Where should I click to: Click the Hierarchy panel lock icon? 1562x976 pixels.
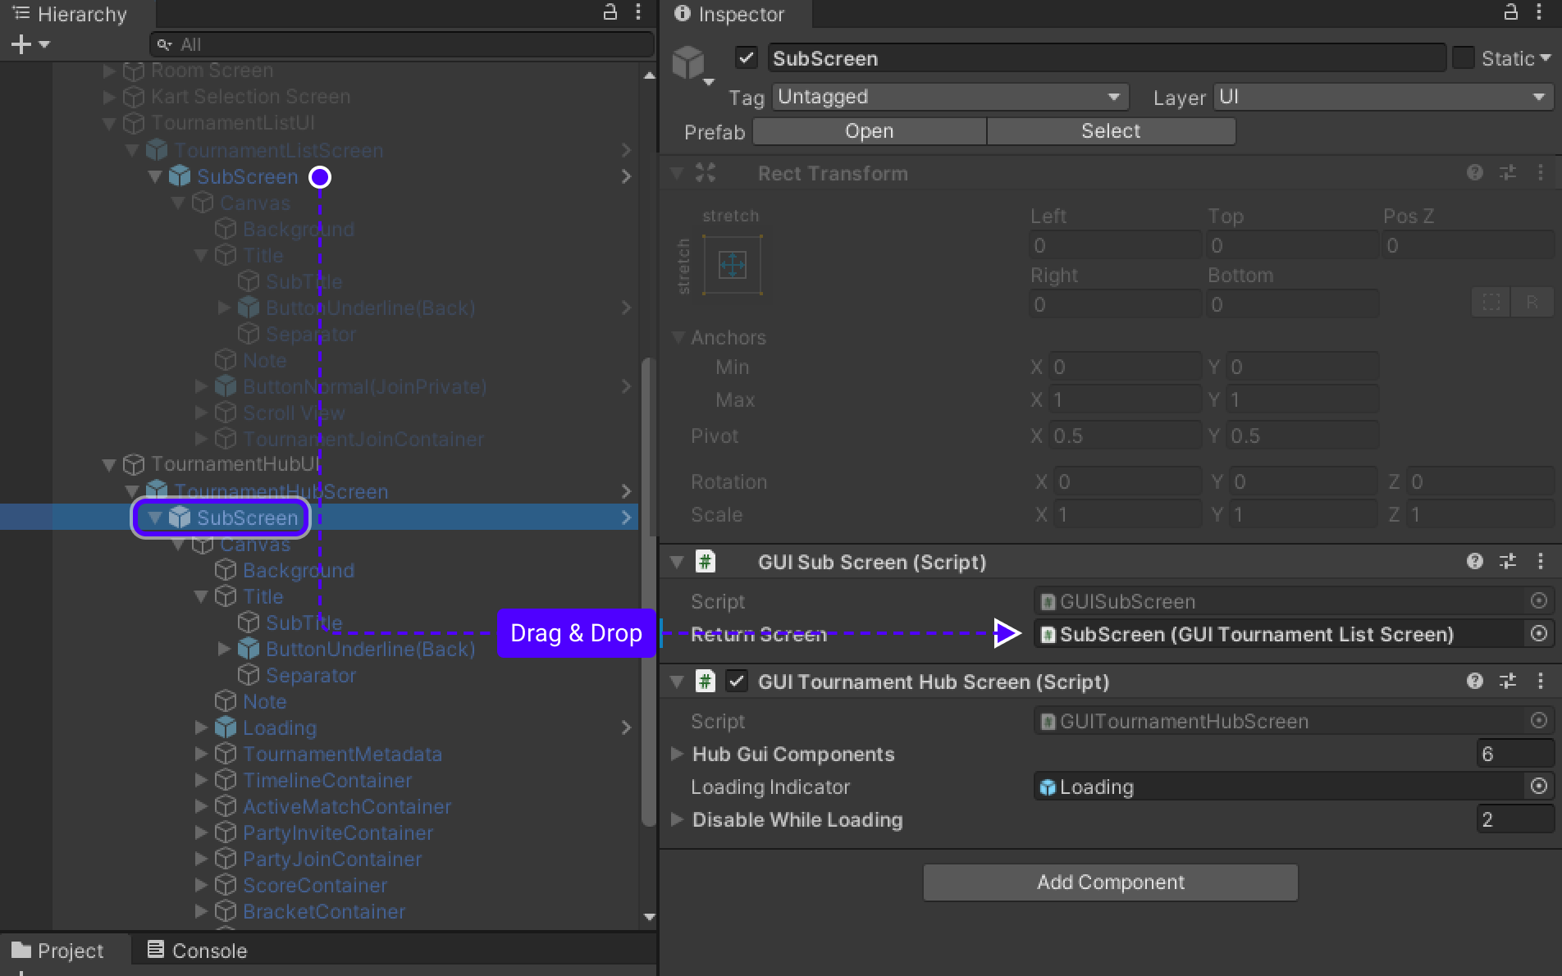tap(610, 12)
